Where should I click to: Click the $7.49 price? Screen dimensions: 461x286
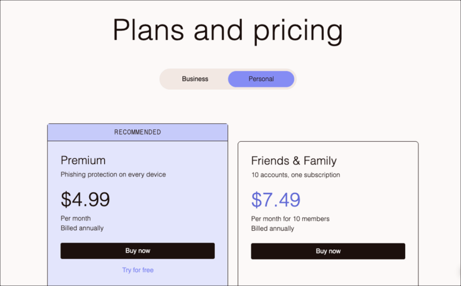pyautogui.click(x=276, y=200)
